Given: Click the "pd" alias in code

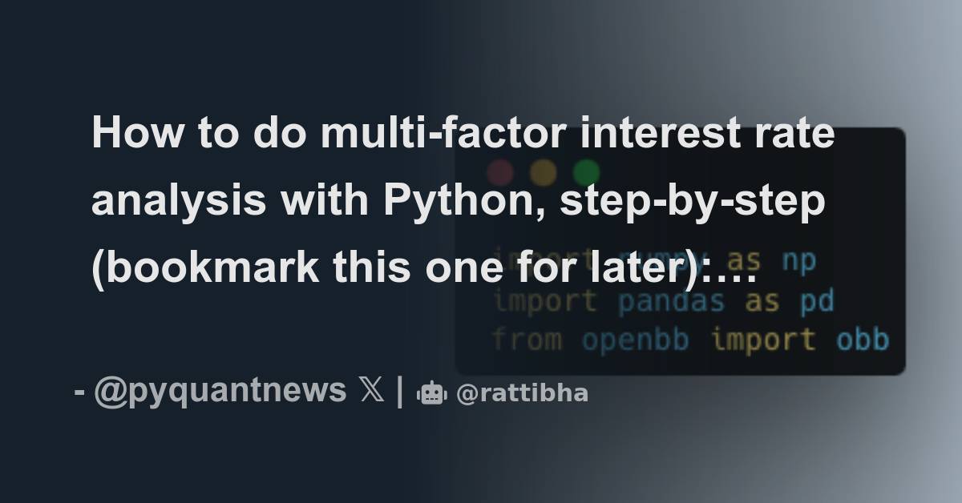Looking at the screenshot, I should [816, 301].
